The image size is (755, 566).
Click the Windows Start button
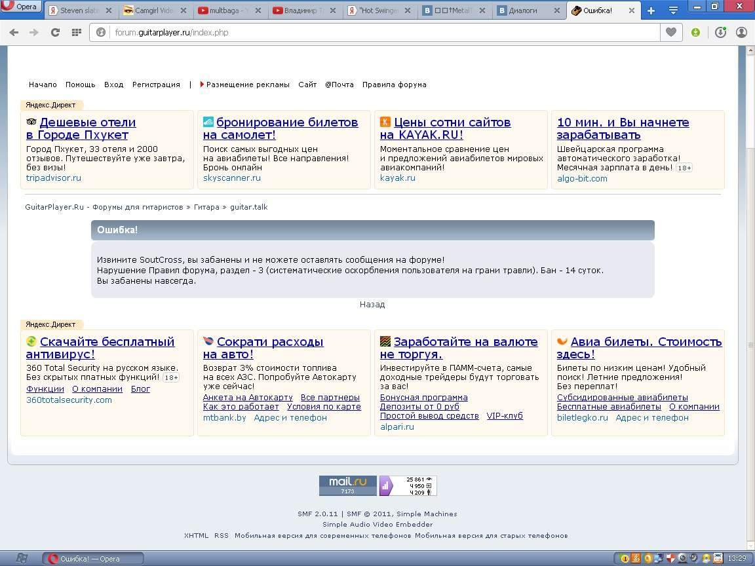coord(21,558)
